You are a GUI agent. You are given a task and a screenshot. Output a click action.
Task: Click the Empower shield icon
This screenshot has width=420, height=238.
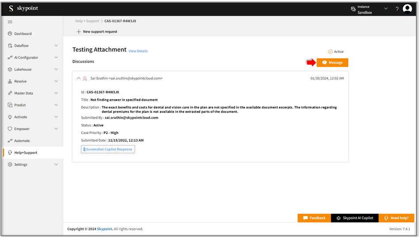pyautogui.click(x=10, y=129)
